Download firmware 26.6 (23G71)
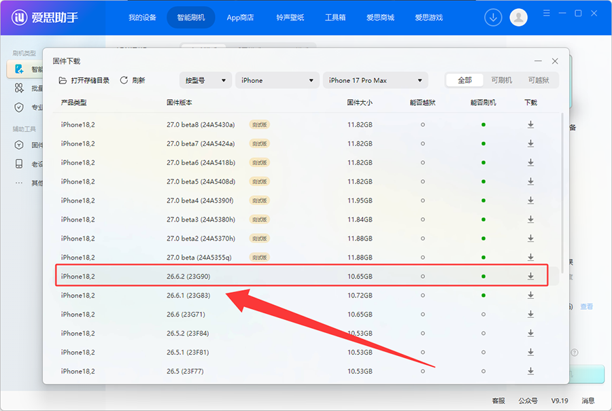This screenshot has width=612, height=411. [530, 315]
